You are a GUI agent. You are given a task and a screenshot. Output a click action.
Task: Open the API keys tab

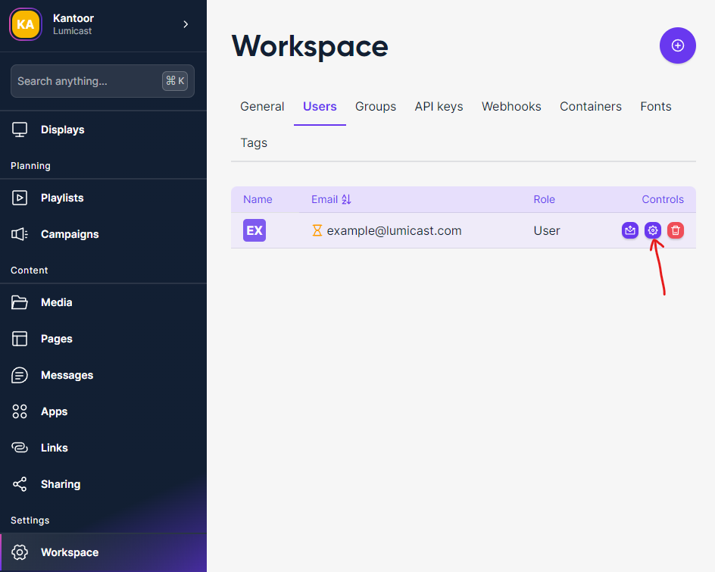click(x=439, y=106)
